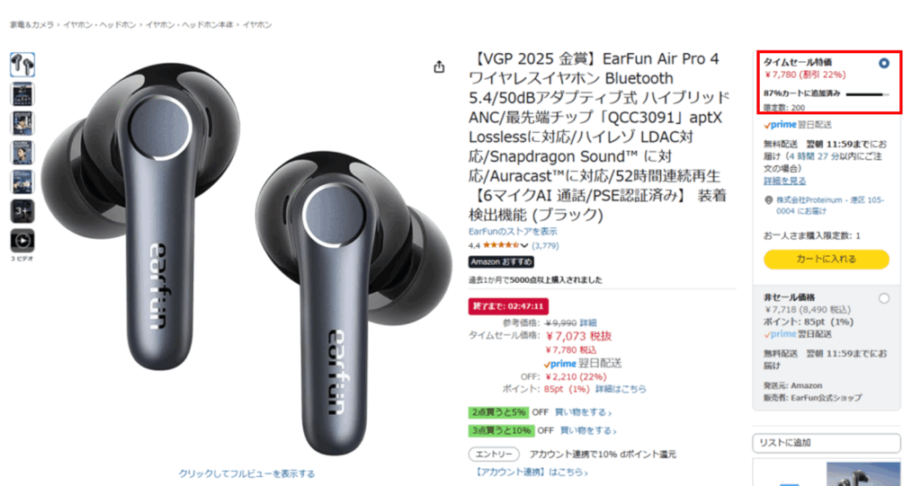Select the 非セール価格 radio option
The image size is (921, 486).
coord(883,298)
